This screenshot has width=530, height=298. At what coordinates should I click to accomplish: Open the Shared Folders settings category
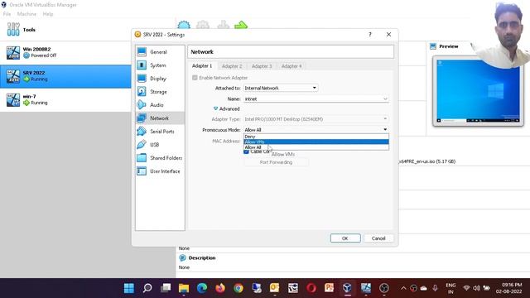(x=160, y=158)
